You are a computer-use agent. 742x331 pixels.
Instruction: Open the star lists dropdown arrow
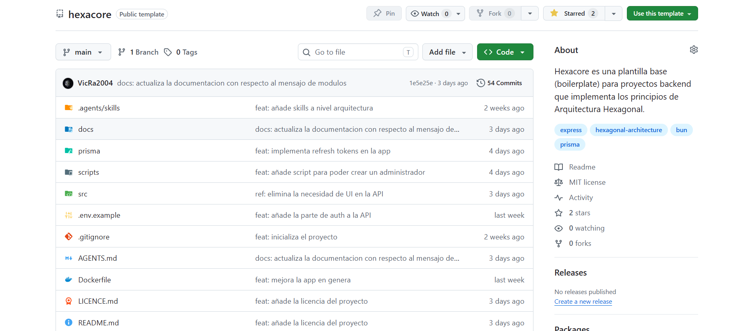(x=613, y=14)
